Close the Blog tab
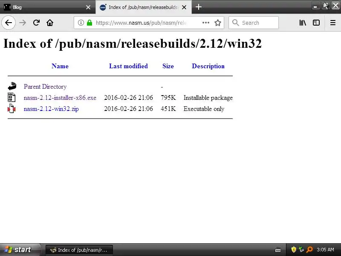The height and width of the screenshot is (256, 341). [x=88, y=7]
